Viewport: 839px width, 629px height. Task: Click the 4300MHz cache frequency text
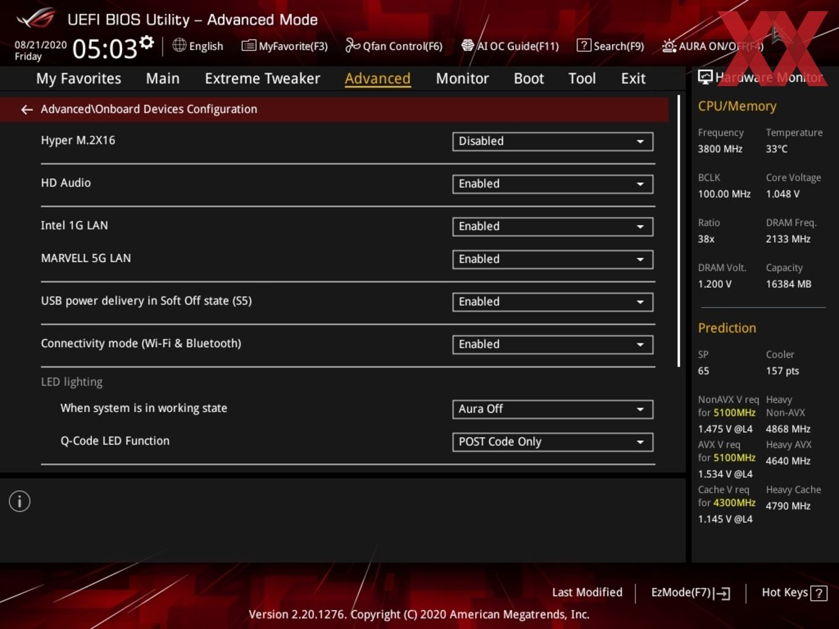pos(734,503)
